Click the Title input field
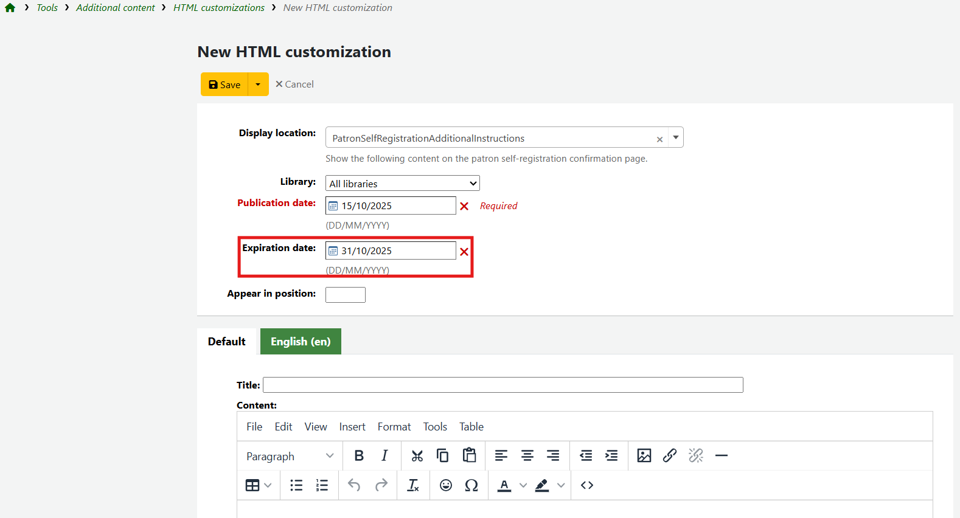 click(x=503, y=385)
